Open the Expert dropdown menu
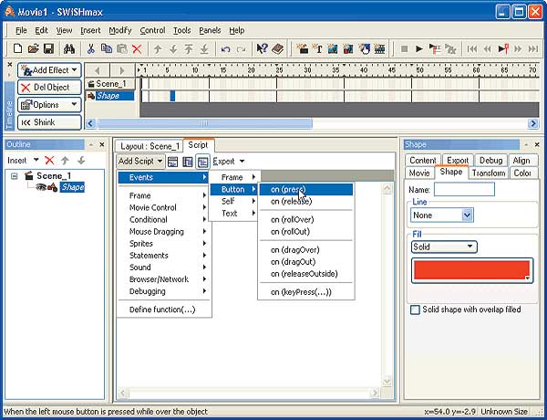 coord(229,161)
